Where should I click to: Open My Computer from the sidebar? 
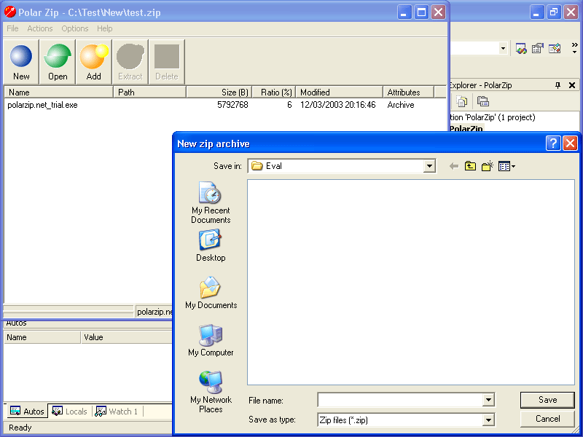(x=210, y=342)
